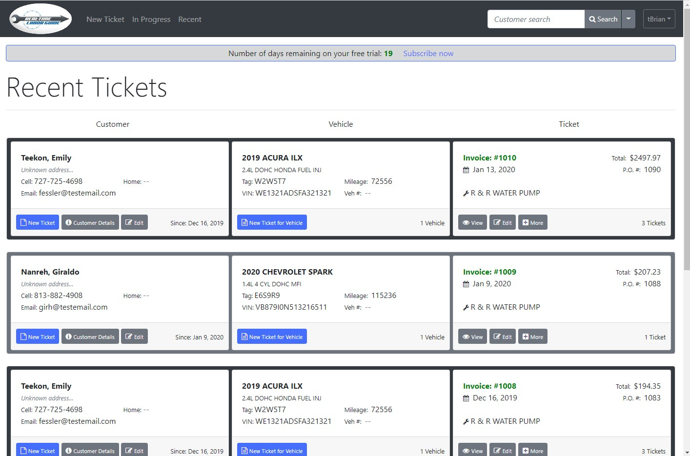Click the pencil Edit icon for Giraldo Nanreh
Viewport: 690px width, 456px height.
click(x=129, y=336)
